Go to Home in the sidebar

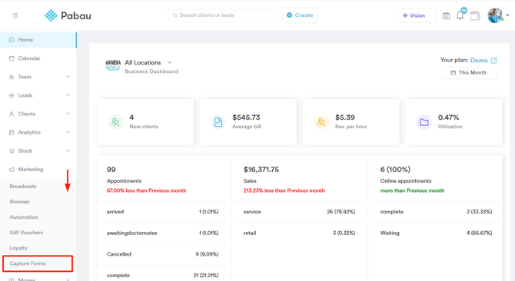pyautogui.click(x=38, y=40)
